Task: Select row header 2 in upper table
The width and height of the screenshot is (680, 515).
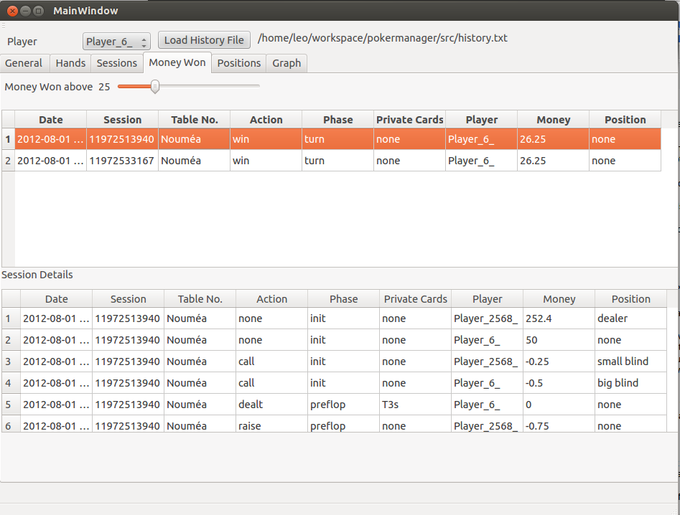Action: click(x=8, y=161)
